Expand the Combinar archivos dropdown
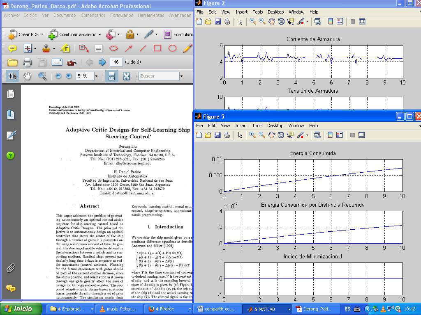This screenshot has height=315, width=421. click(99, 34)
